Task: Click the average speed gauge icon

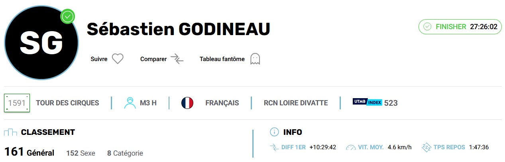Action: click(351, 147)
